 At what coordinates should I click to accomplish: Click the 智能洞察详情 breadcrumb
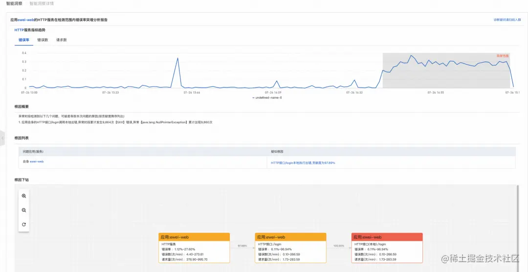(42, 3)
